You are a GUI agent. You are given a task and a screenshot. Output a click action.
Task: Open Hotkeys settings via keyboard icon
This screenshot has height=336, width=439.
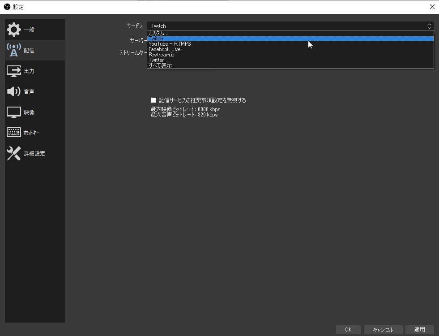click(14, 133)
